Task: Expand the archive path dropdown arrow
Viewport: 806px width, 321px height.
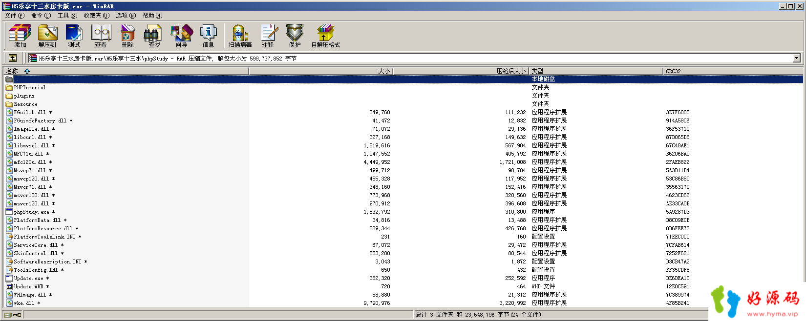Action: pos(797,58)
